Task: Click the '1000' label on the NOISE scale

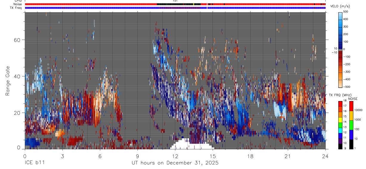Action: tap(358, 120)
